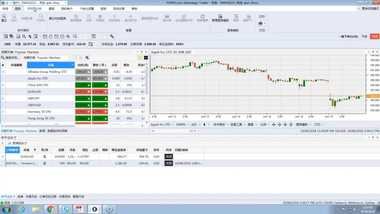Open the 自动交易 menu tab
380x214 pixels.
pos(119,9)
